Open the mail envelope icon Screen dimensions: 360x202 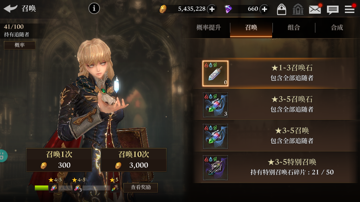click(315, 9)
